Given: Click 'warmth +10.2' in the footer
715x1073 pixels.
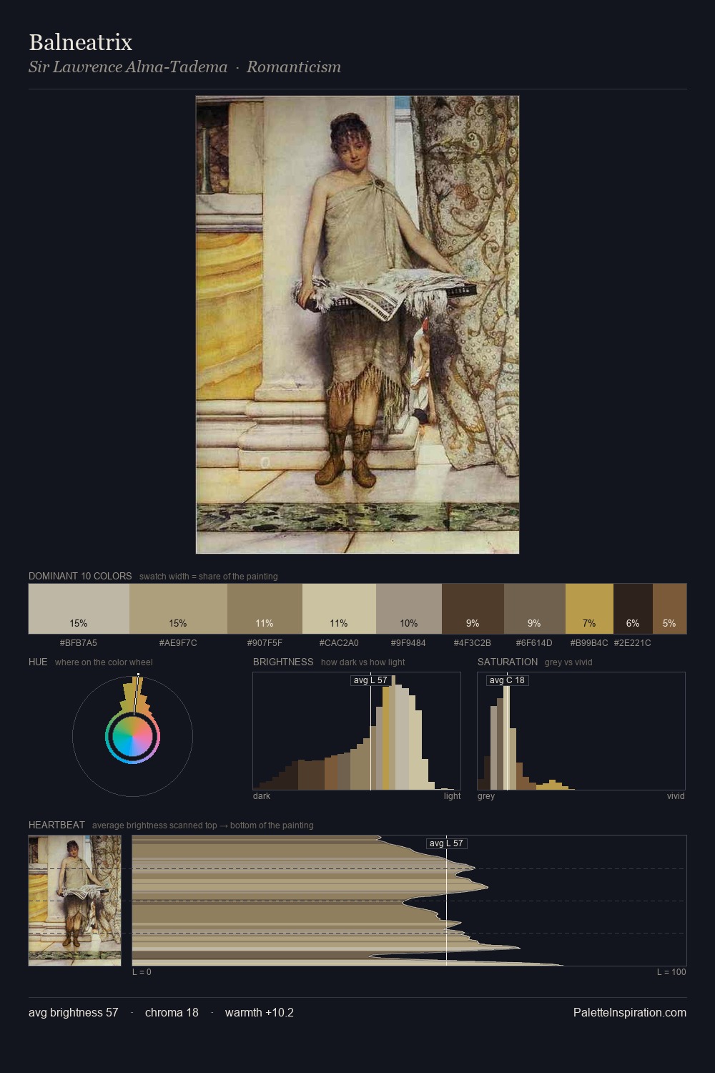Looking at the screenshot, I should tap(260, 1012).
